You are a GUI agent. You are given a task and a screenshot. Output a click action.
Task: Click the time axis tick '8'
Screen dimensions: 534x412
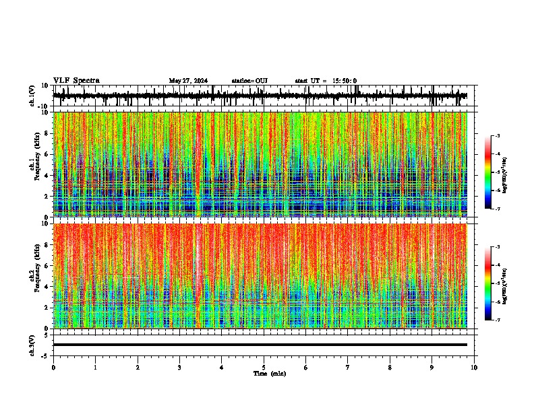pyautogui.click(x=390, y=368)
